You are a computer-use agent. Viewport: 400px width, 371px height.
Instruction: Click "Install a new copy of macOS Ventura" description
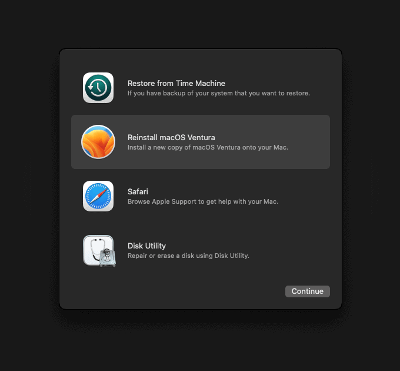208,147
